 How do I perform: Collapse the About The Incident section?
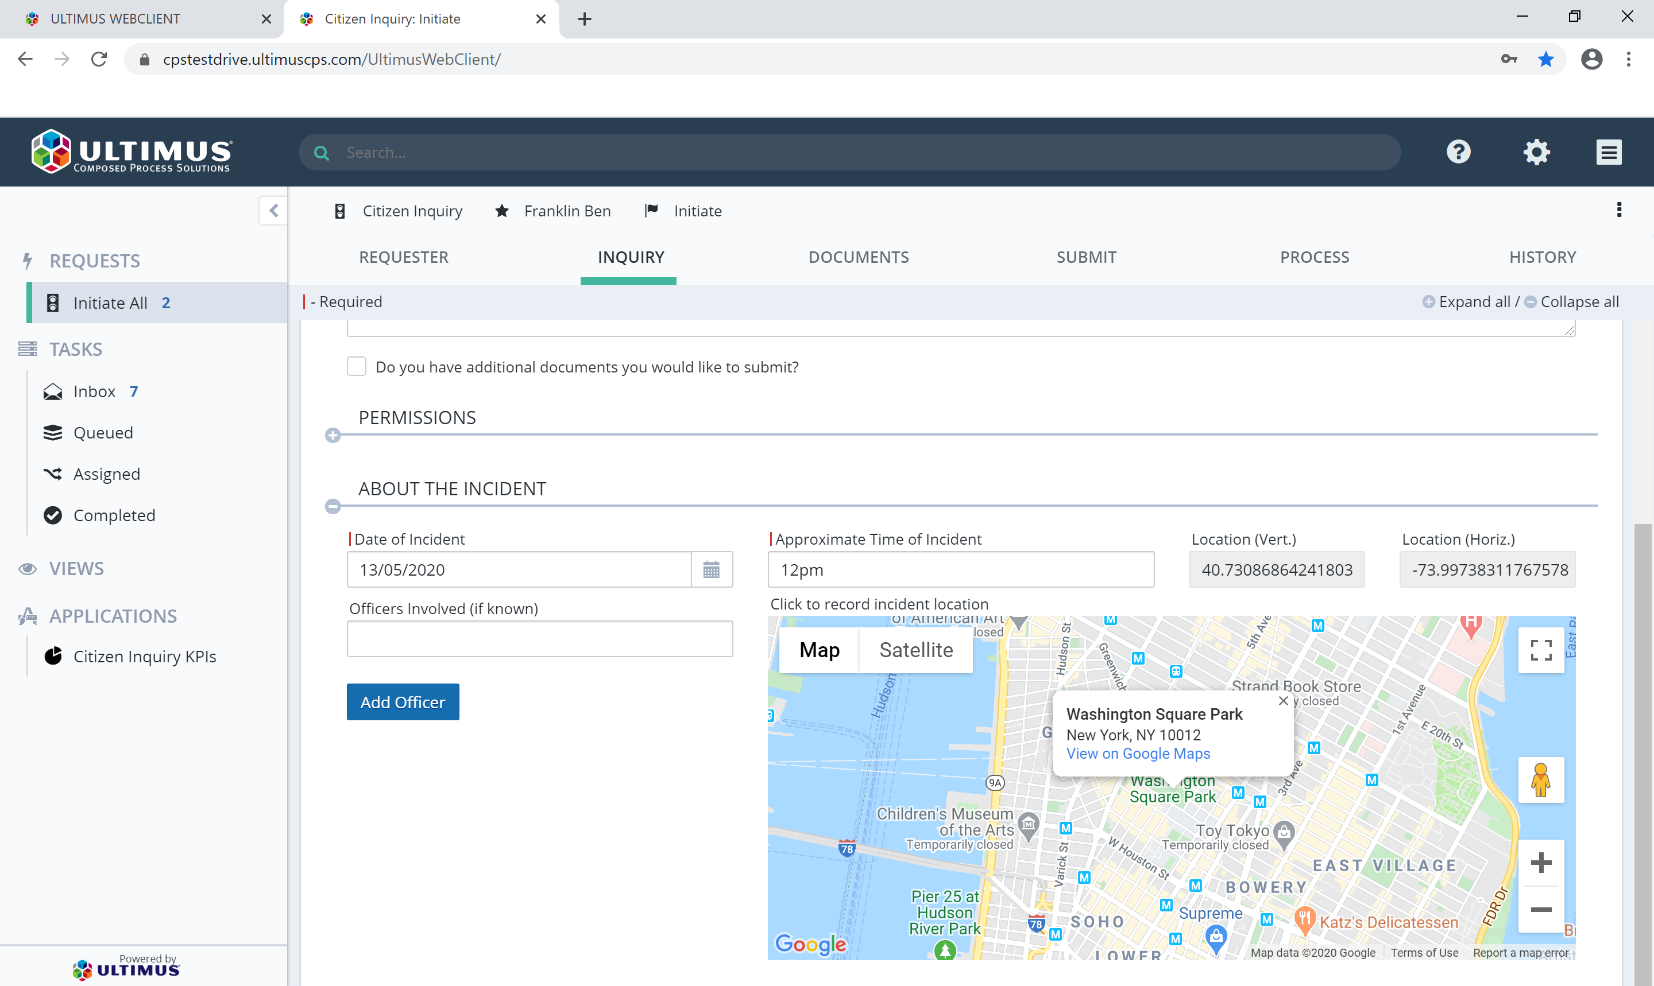pos(333,506)
